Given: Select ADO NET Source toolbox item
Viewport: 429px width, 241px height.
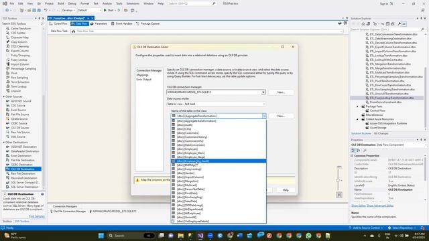Looking at the screenshot, I should [x=21, y=101].
